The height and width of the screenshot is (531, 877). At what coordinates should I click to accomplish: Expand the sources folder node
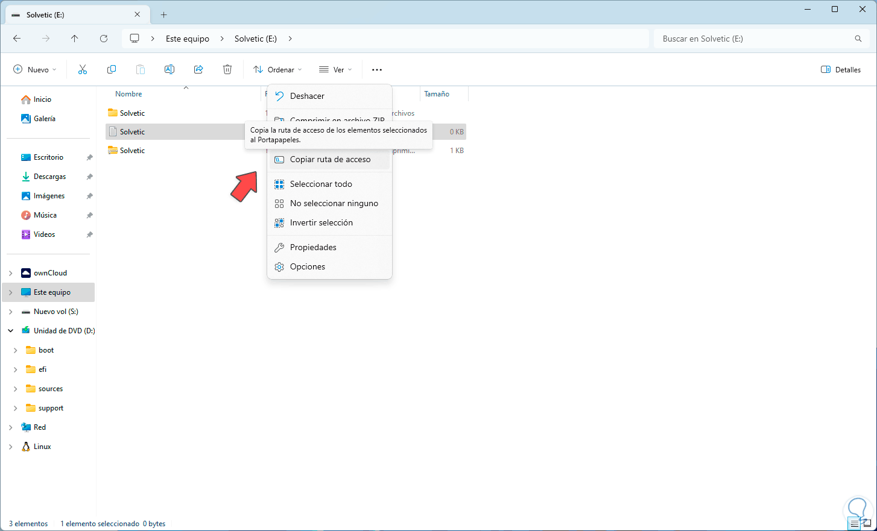coord(15,389)
